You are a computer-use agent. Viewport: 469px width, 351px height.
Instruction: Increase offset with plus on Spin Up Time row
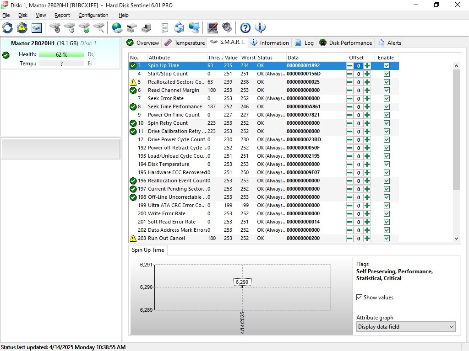[367, 66]
